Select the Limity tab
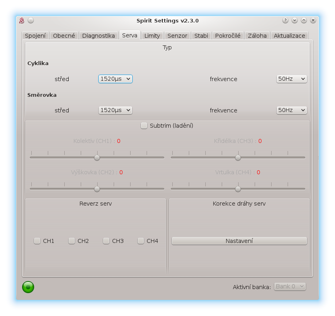335x316 pixels. (x=152, y=36)
